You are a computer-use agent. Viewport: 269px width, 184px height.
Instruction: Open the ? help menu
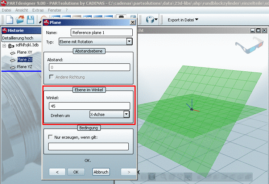(67, 10)
